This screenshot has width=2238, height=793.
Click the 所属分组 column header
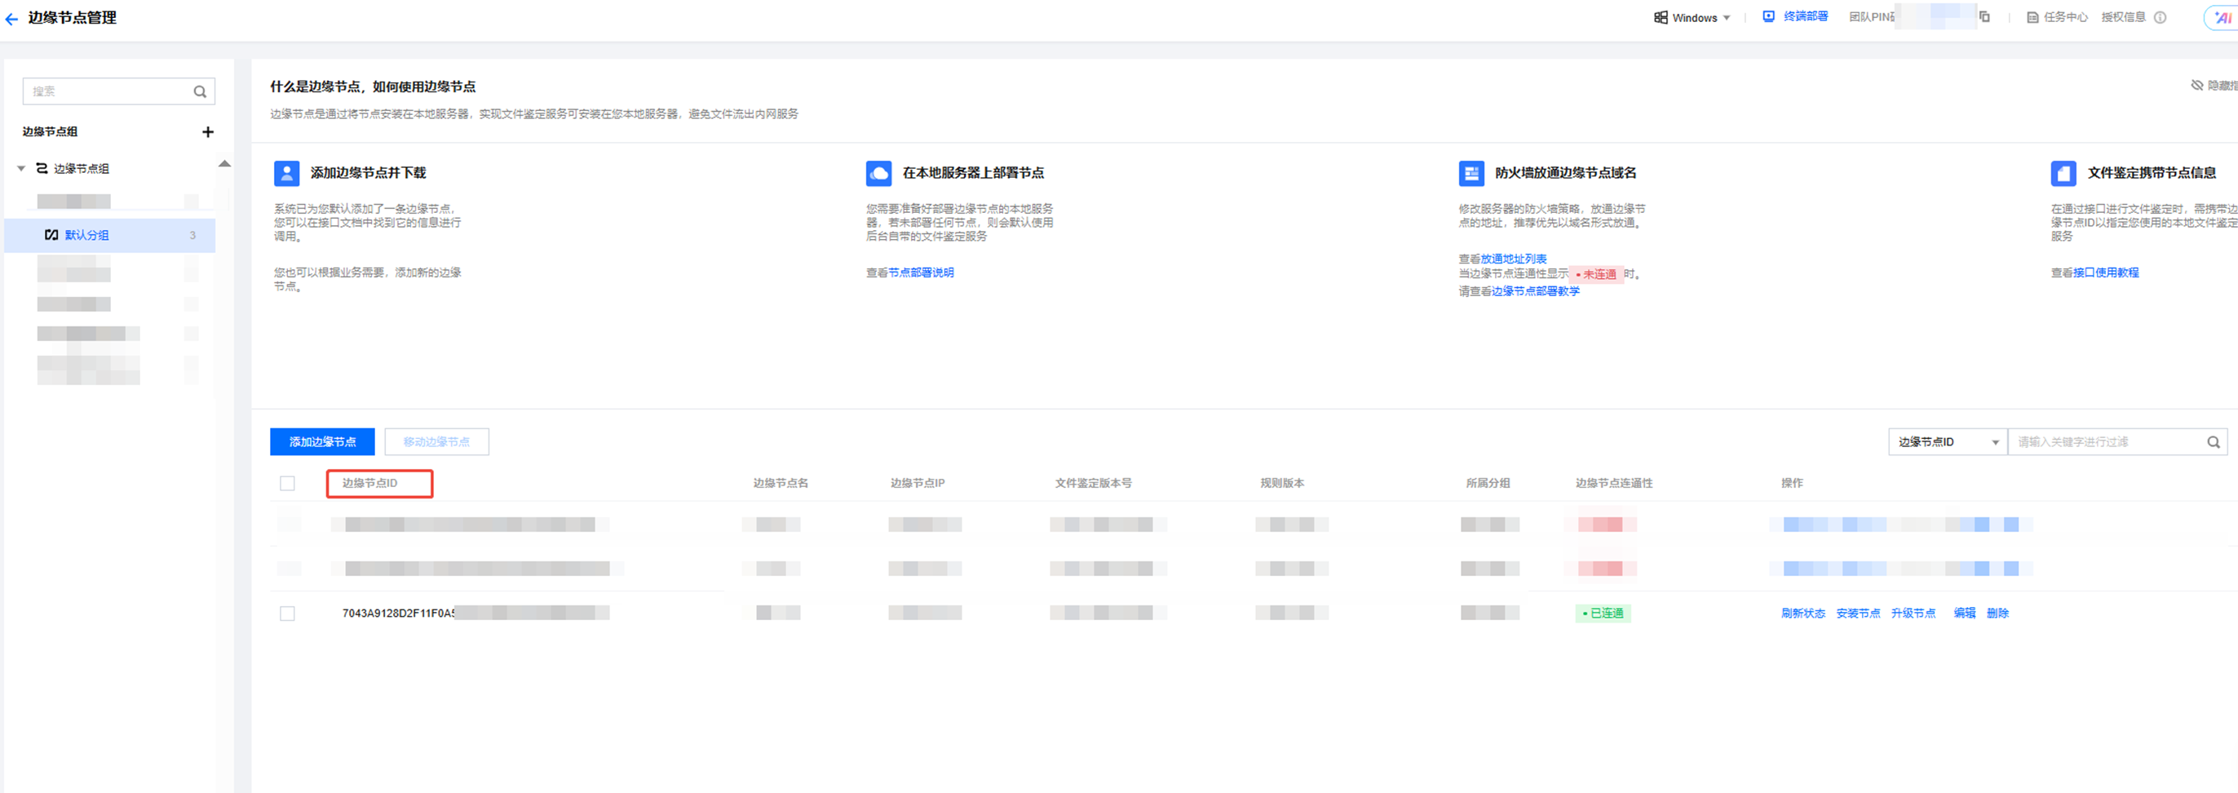(x=1488, y=484)
